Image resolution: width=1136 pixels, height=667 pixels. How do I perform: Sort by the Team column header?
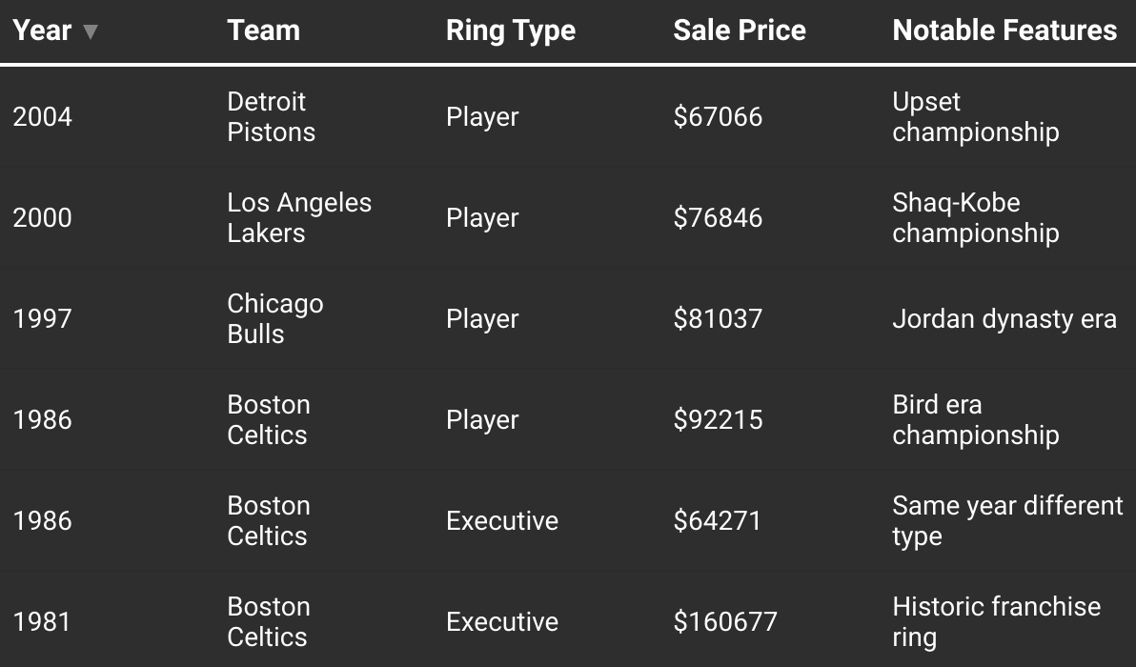263,30
